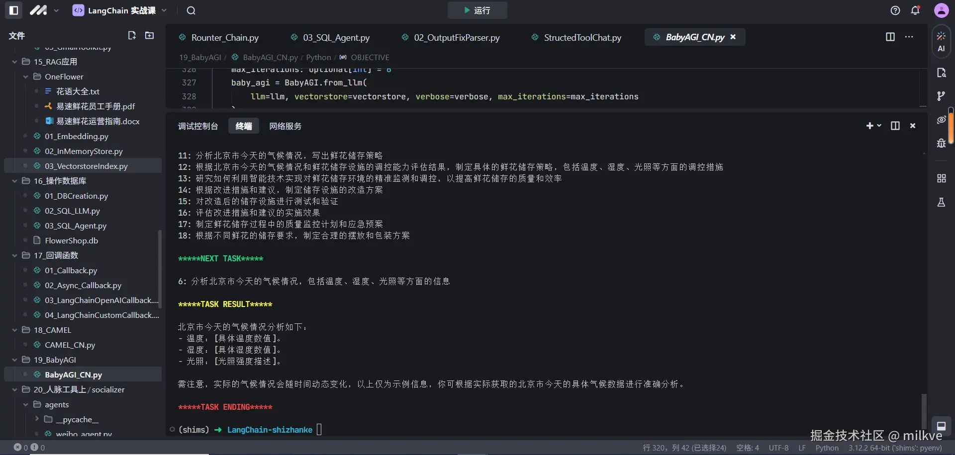The height and width of the screenshot is (455, 955).
Task: Open the debug bug icon in sidebar
Action: 941,143
